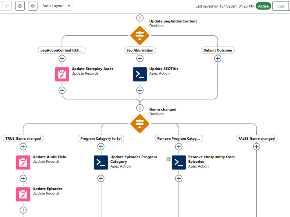Screen dimensions: 290x217
Task: Add element under Program Category to Epi
Action: pos(101,147)
